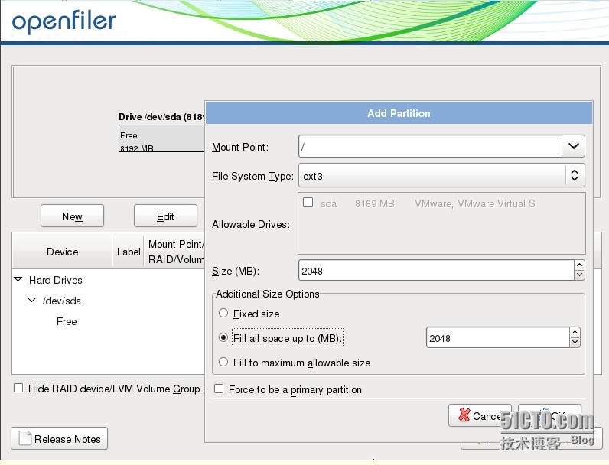Decrease fill-up-to value with down arrow
The height and width of the screenshot is (465, 609).
(x=575, y=342)
